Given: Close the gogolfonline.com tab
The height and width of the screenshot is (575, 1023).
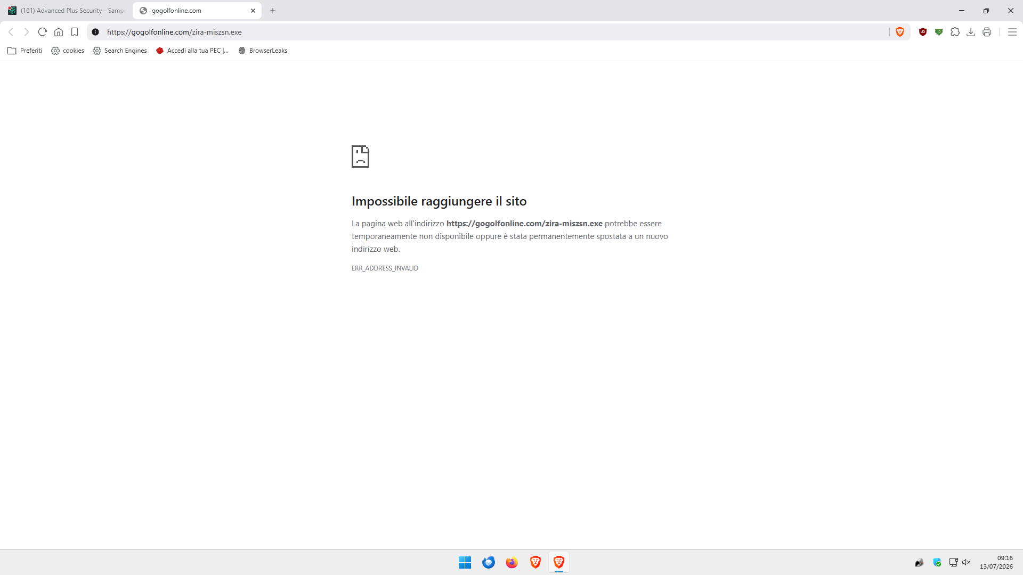Looking at the screenshot, I should (x=253, y=11).
